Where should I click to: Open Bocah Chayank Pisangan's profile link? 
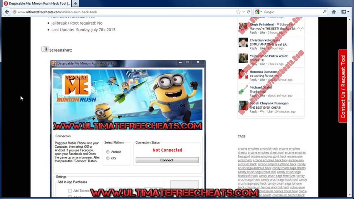pyautogui.click(x=269, y=103)
